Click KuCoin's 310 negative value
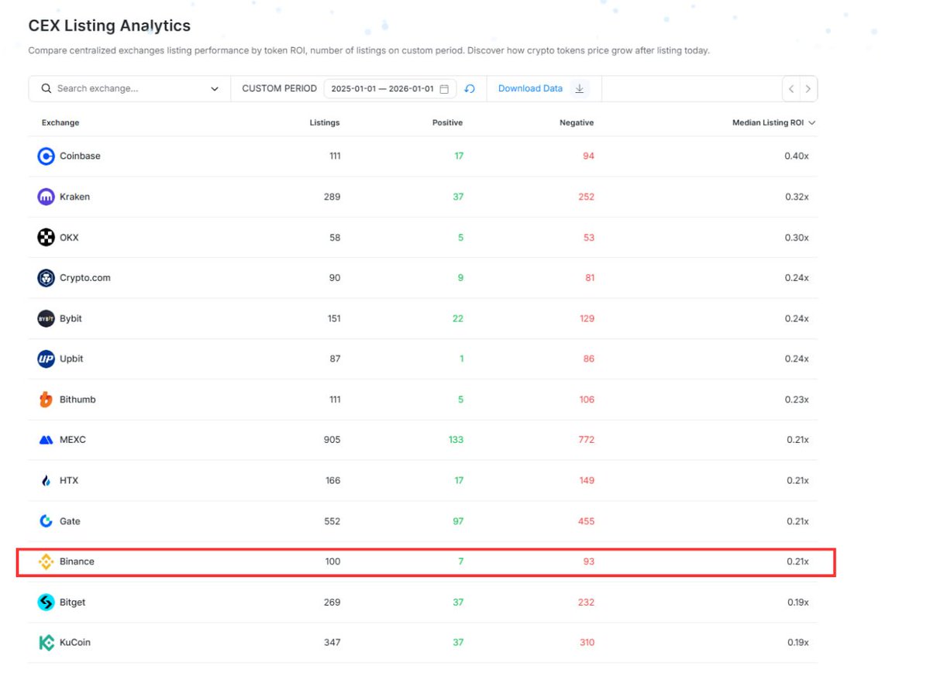930x673 pixels. tap(587, 643)
